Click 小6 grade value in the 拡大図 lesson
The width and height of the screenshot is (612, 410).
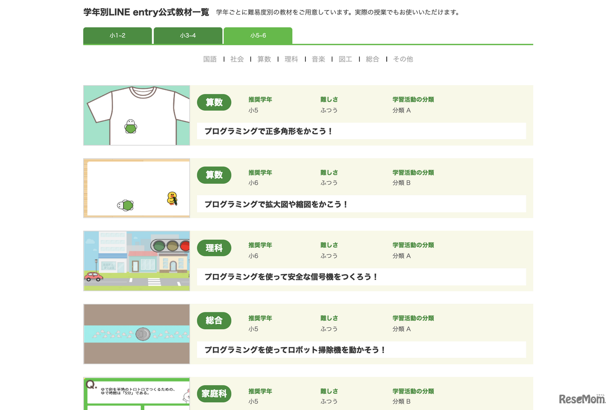click(253, 183)
